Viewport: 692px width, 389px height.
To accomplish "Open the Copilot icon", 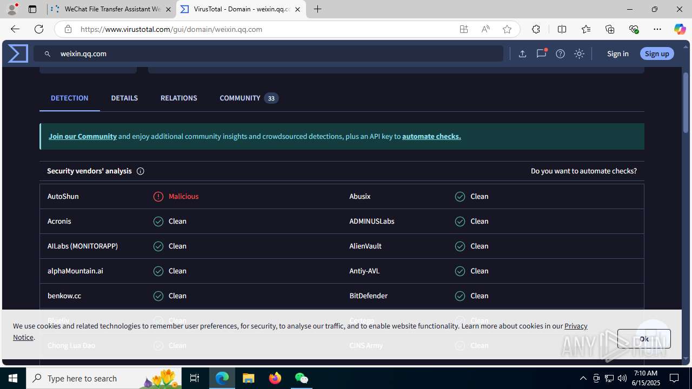I will click(x=680, y=29).
